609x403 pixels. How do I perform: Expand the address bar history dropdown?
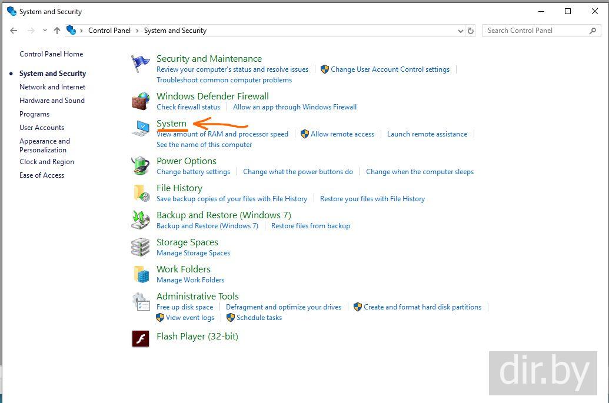[461, 31]
